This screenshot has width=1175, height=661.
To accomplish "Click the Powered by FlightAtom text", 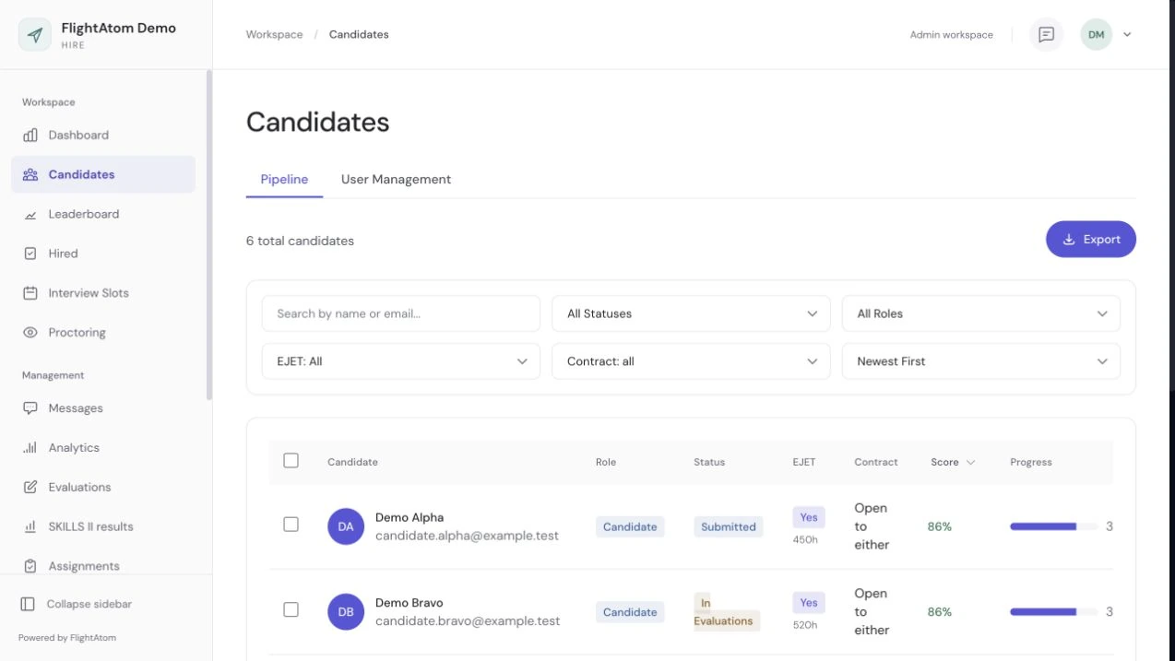I will [x=67, y=637].
